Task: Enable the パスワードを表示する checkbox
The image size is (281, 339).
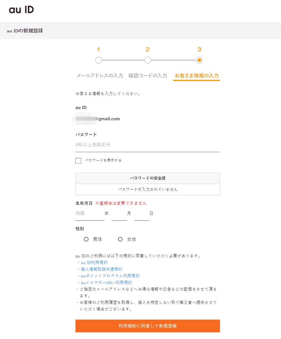Action: point(78,161)
